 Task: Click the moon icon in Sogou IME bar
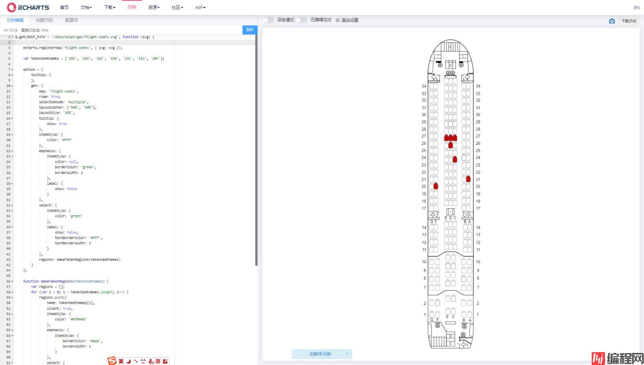point(129,361)
